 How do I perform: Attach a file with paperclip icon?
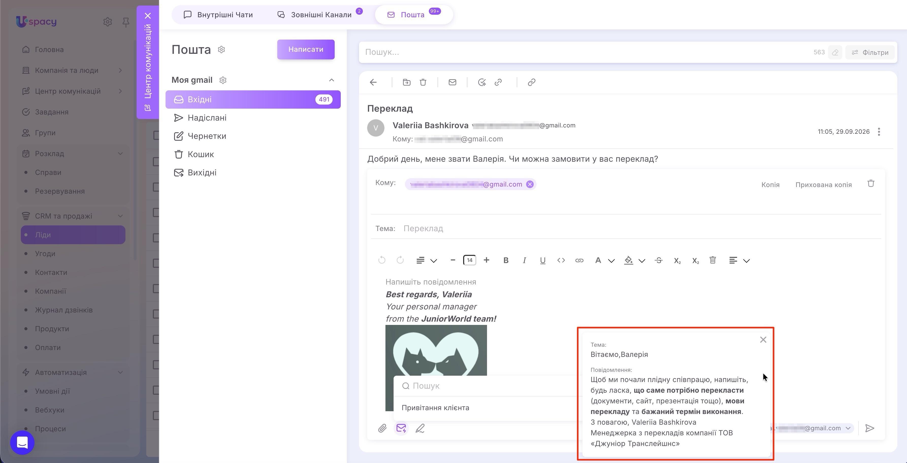pyautogui.click(x=382, y=428)
